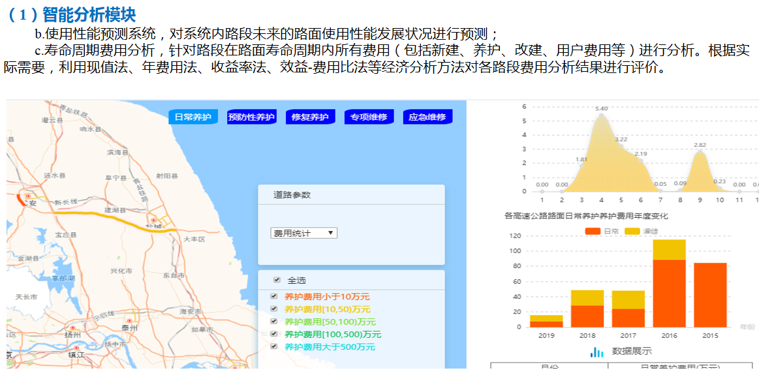Click the yellow 灌缝 legend swatch
Screen dimensions: 772x379
[632, 231]
